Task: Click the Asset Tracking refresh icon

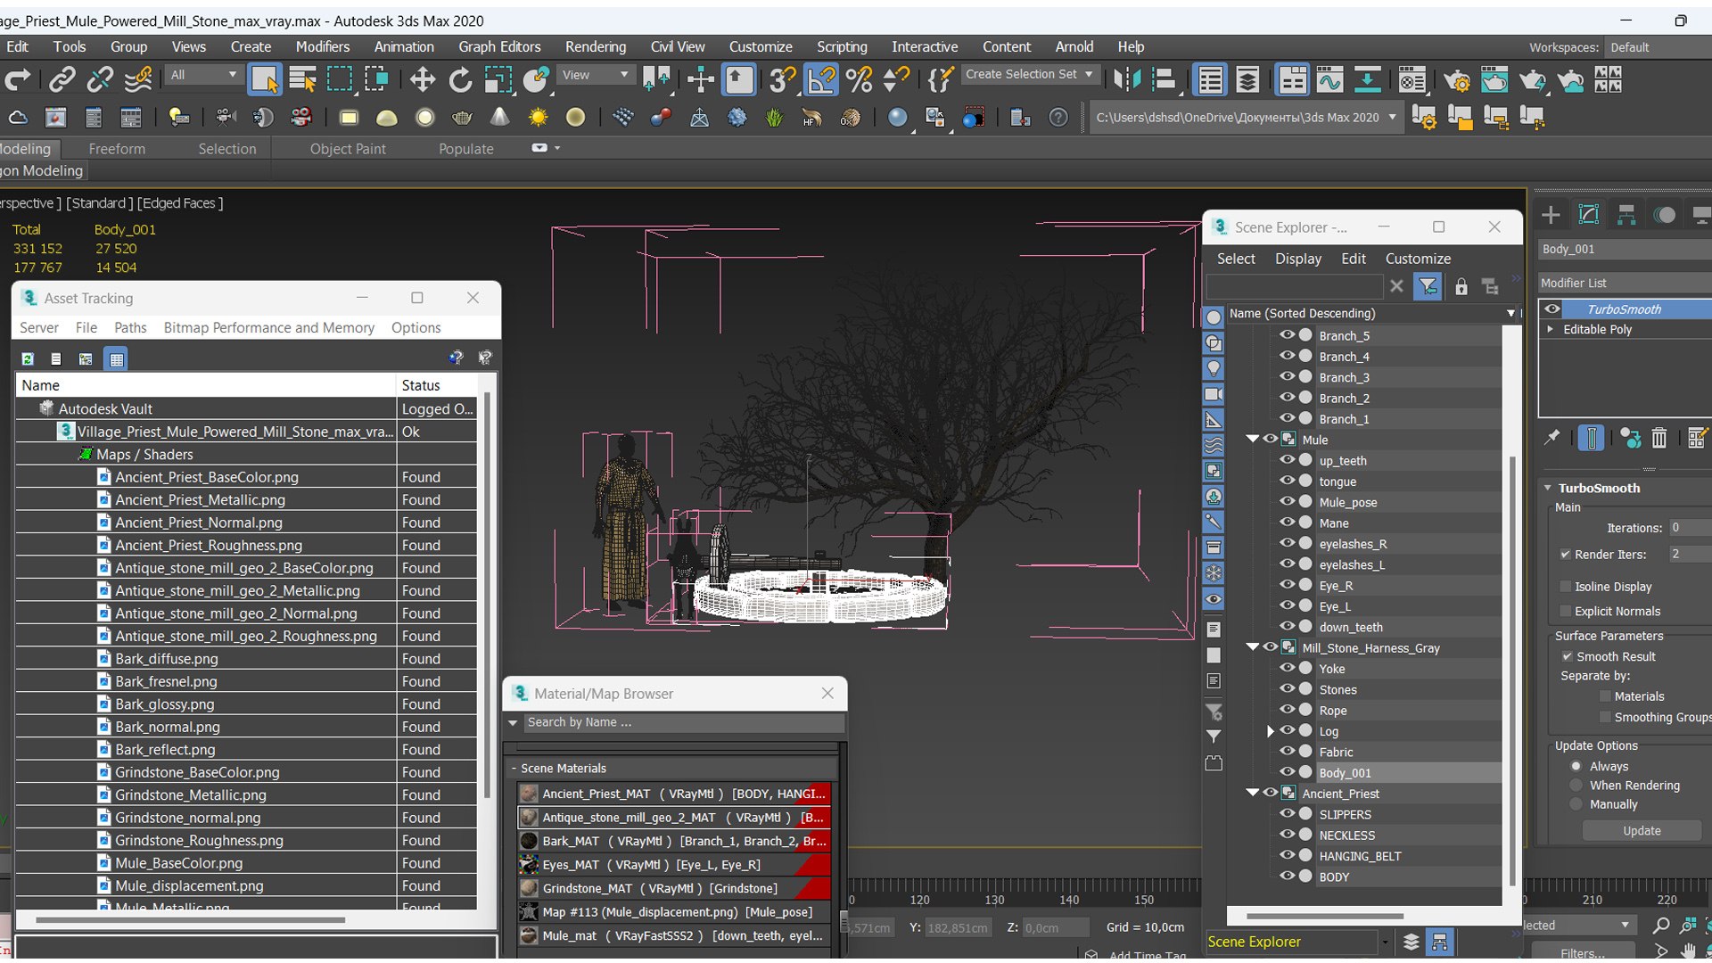Action: point(28,358)
